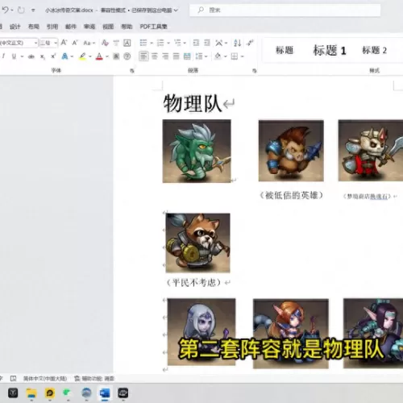Click the 搜索 search box

coord(285,10)
